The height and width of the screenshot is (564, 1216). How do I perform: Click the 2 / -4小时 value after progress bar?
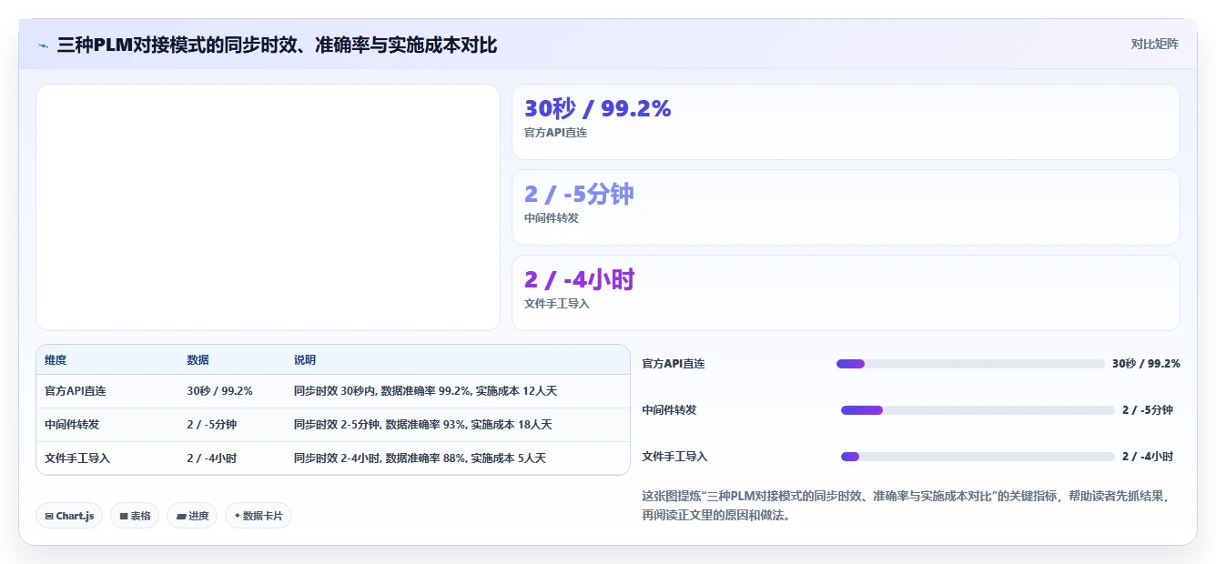[1148, 457]
